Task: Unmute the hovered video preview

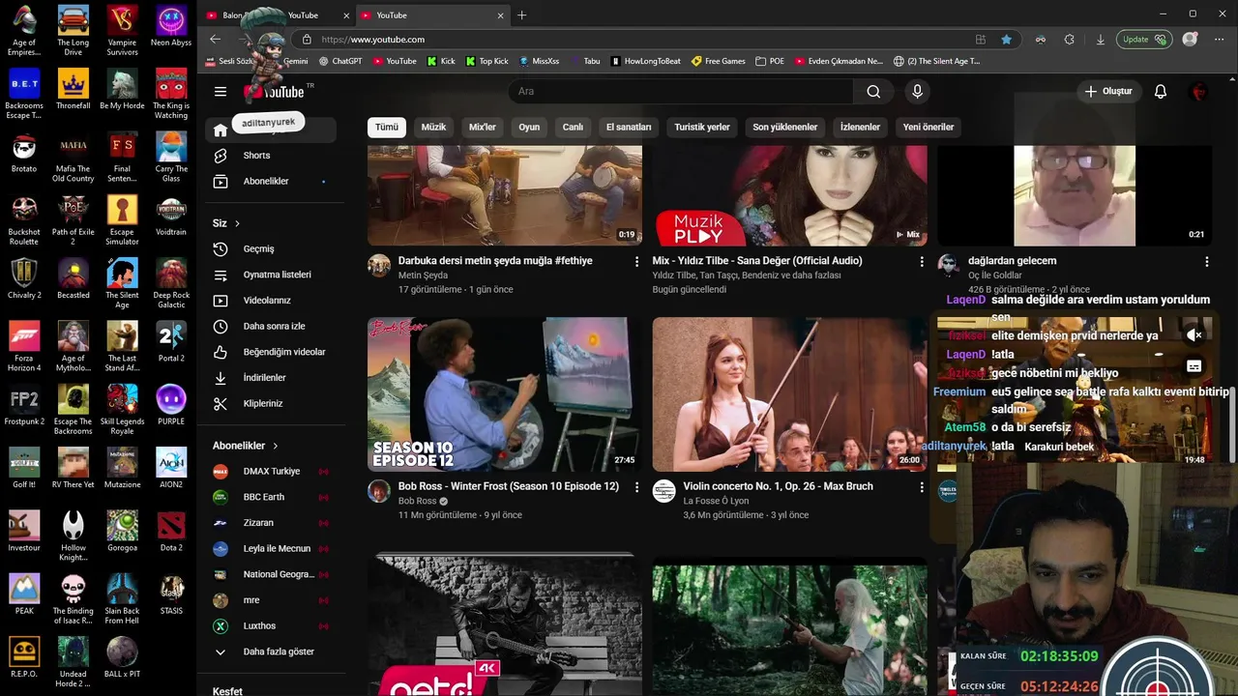Action: [1194, 335]
